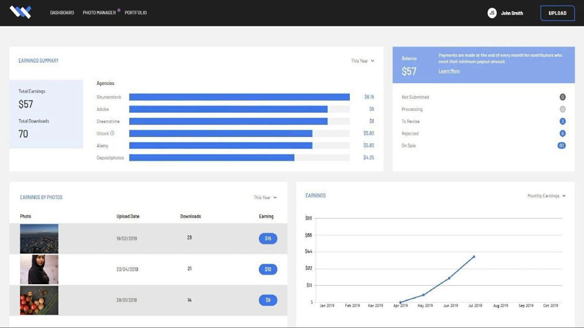Viewport: 584px width, 328px height.
Task: Select the $15 earning badge
Action: pyautogui.click(x=268, y=239)
